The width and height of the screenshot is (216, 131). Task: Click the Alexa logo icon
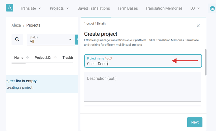point(9,7)
